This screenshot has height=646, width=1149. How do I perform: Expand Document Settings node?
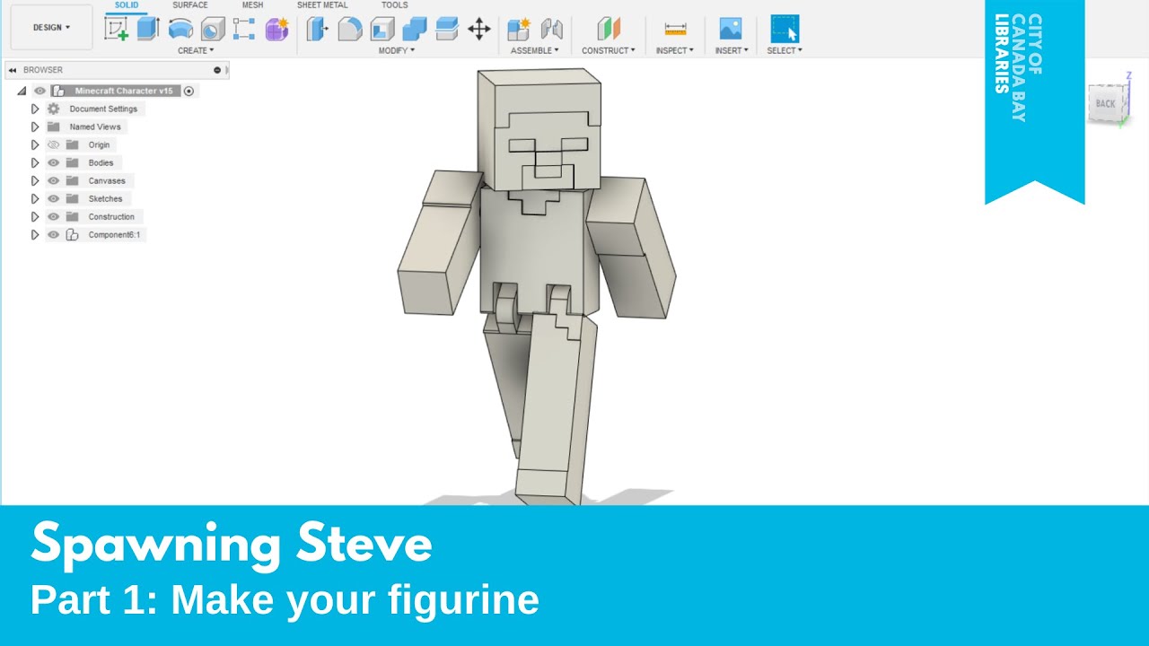(35, 109)
